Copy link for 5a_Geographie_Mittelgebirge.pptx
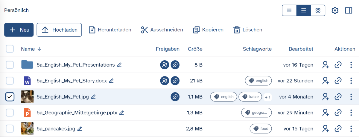The height and width of the screenshot is (137, 359). click(x=338, y=113)
